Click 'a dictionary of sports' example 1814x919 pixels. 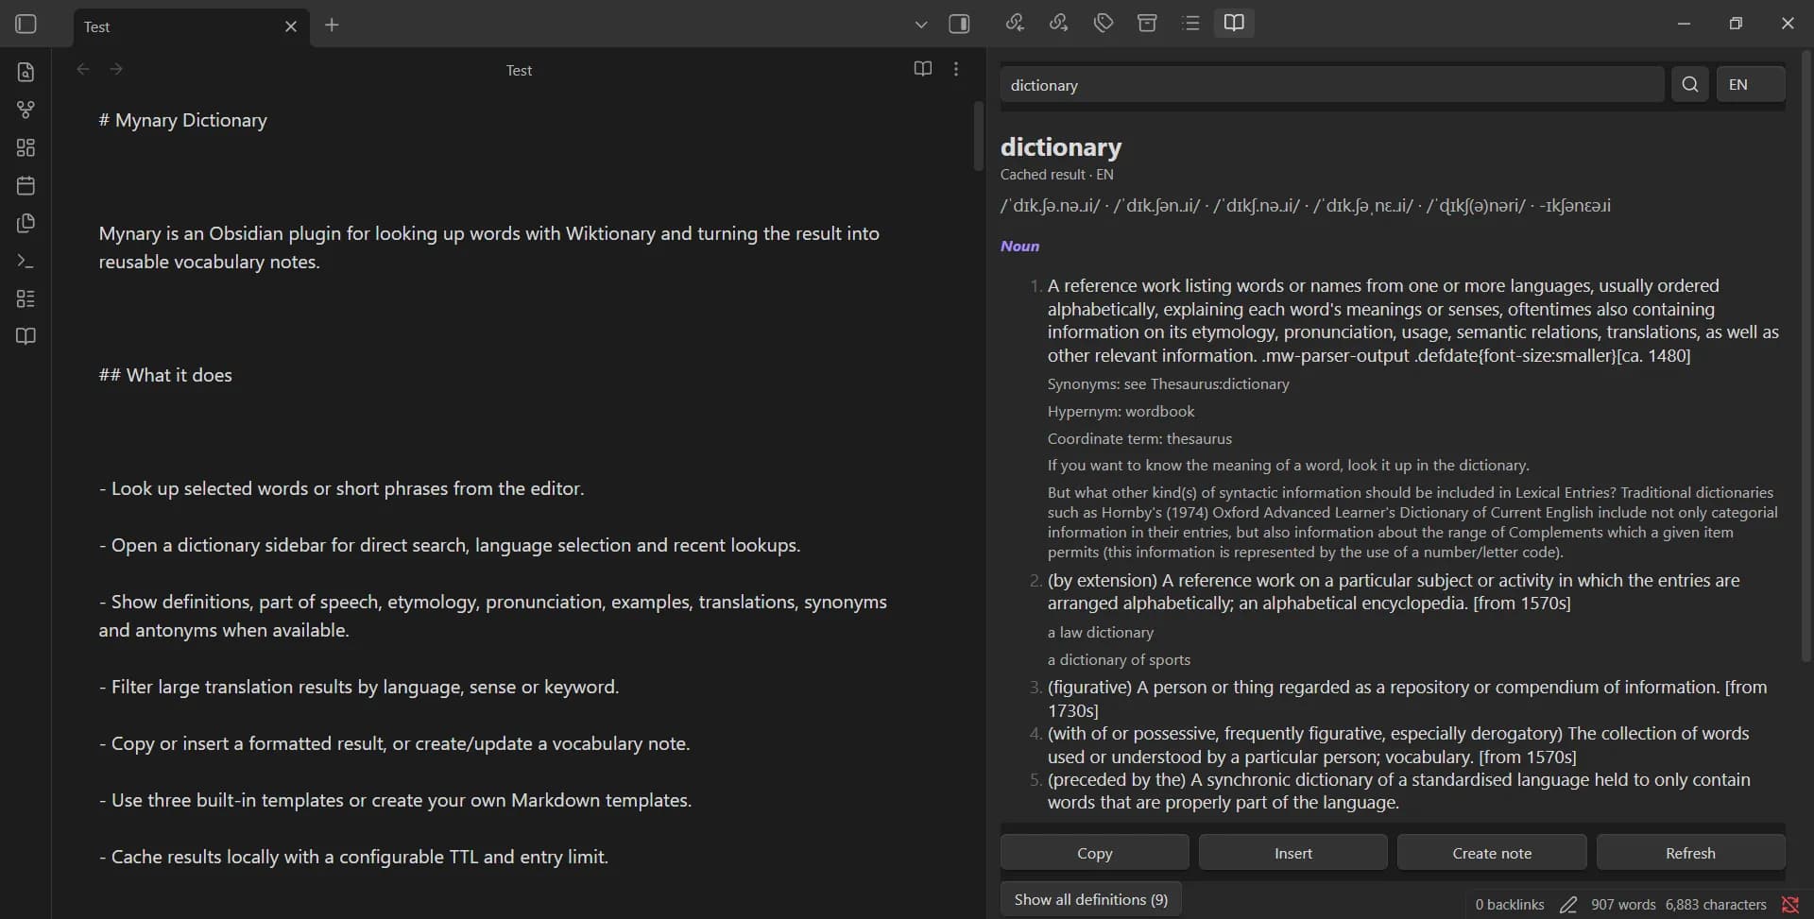click(x=1119, y=660)
